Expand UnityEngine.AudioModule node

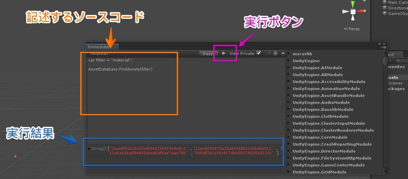288,102
